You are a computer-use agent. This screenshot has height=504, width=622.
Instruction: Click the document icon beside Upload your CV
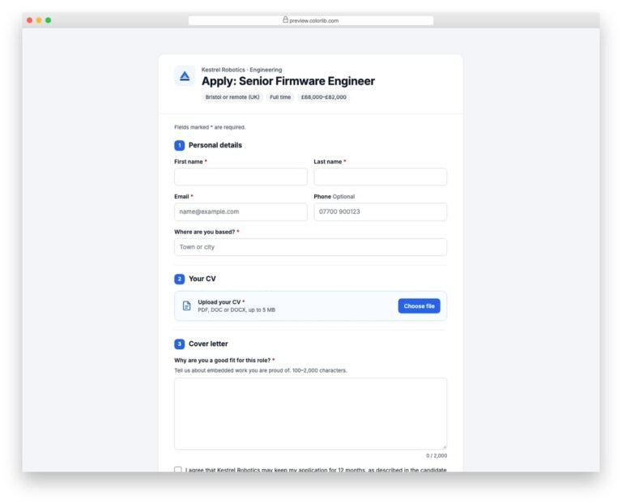[x=186, y=305]
